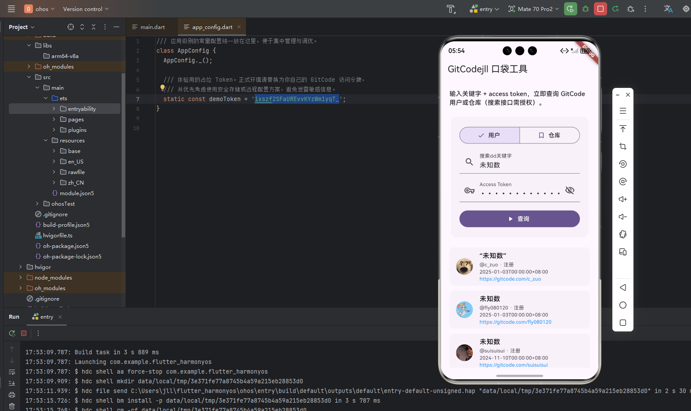The image size is (691, 411).
Task: Close the app_config.dart tab
Action: 239,27
